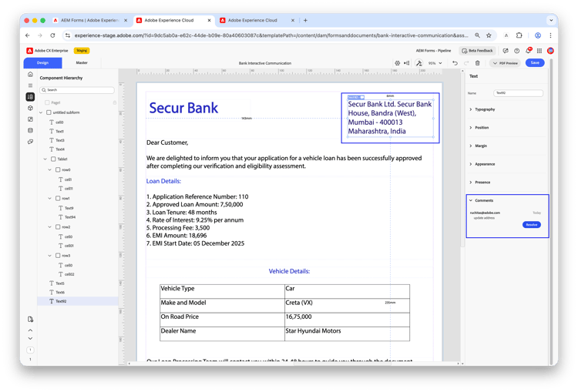Open the notifications bell
Image resolution: width=578 pixels, height=392 pixels.
(x=528, y=51)
